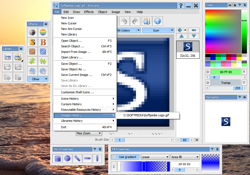This screenshot has height=175, width=250.
Task: Apply the orange B bevel effect
Action: (43, 42)
